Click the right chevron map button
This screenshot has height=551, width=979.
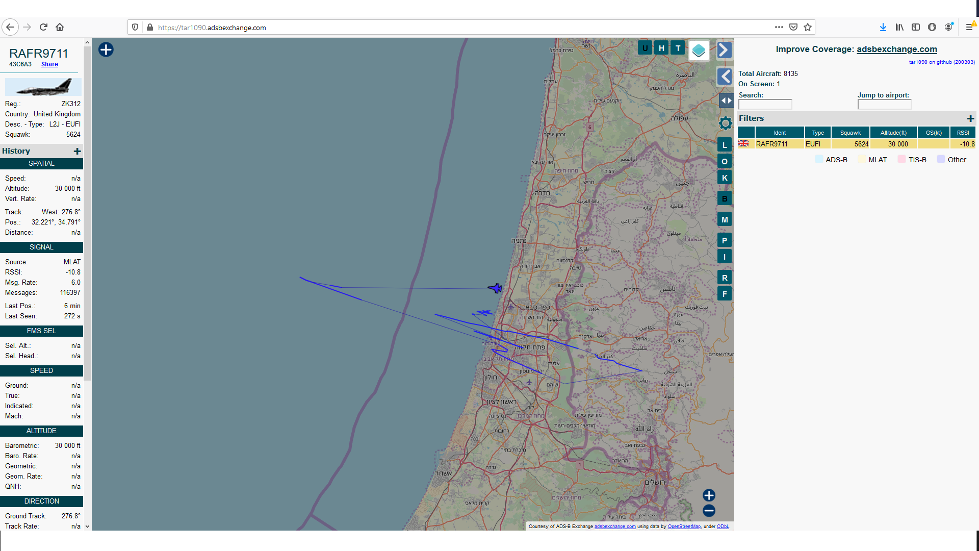(724, 50)
